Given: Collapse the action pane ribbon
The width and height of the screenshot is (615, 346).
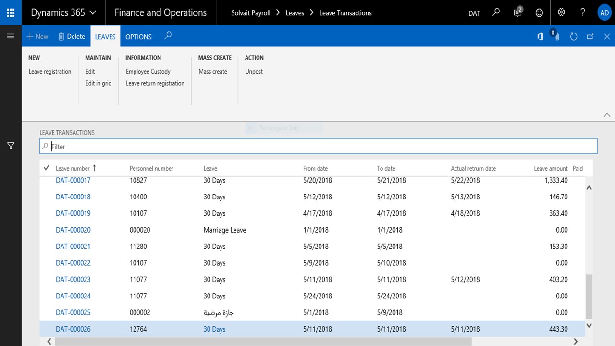Looking at the screenshot, I should 607,115.
